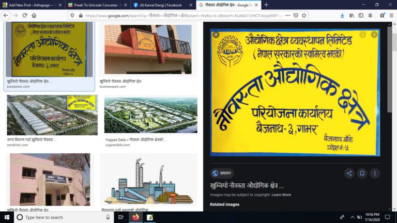Viewport: 397px width, 223px height.
Task: Open the Library bookshelf icon
Action: (x=352, y=15)
